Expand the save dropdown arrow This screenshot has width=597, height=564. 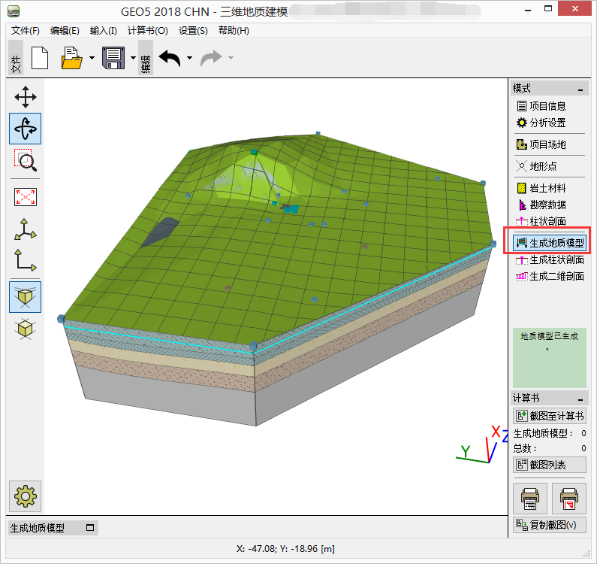point(133,58)
